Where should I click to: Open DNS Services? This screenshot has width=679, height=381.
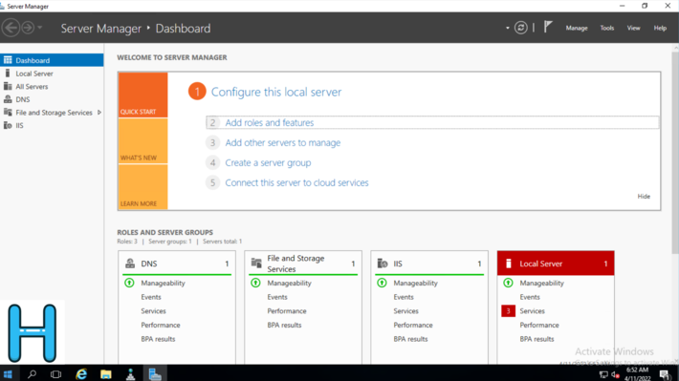tap(153, 311)
